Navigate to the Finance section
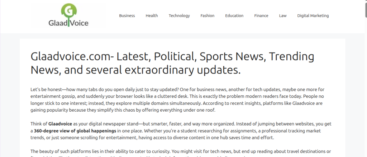The width and height of the screenshot is (367, 157). pos(261,16)
